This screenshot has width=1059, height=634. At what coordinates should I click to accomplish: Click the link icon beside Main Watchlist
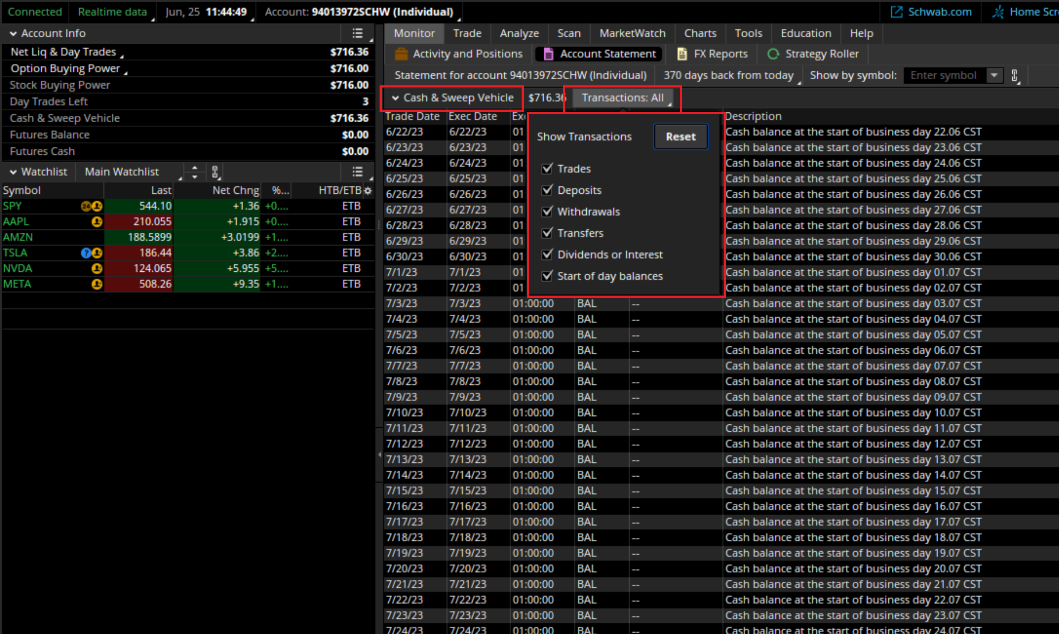pyautogui.click(x=215, y=172)
